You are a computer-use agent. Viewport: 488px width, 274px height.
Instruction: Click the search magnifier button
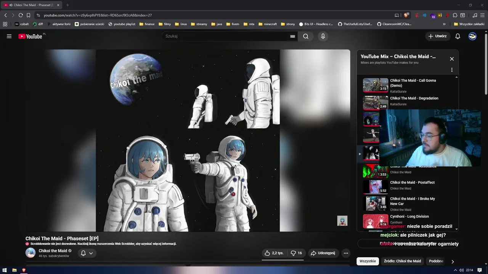pos(306,36)
